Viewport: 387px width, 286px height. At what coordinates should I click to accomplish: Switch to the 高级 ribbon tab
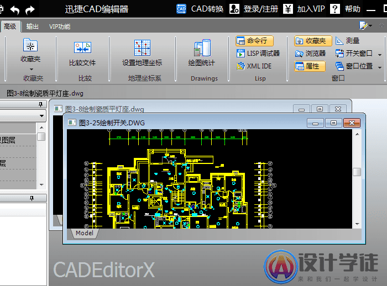pos(10,27)
